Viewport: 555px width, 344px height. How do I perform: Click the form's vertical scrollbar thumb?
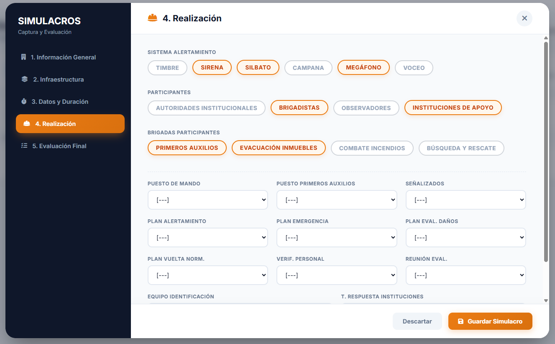[x=546, y=151]
